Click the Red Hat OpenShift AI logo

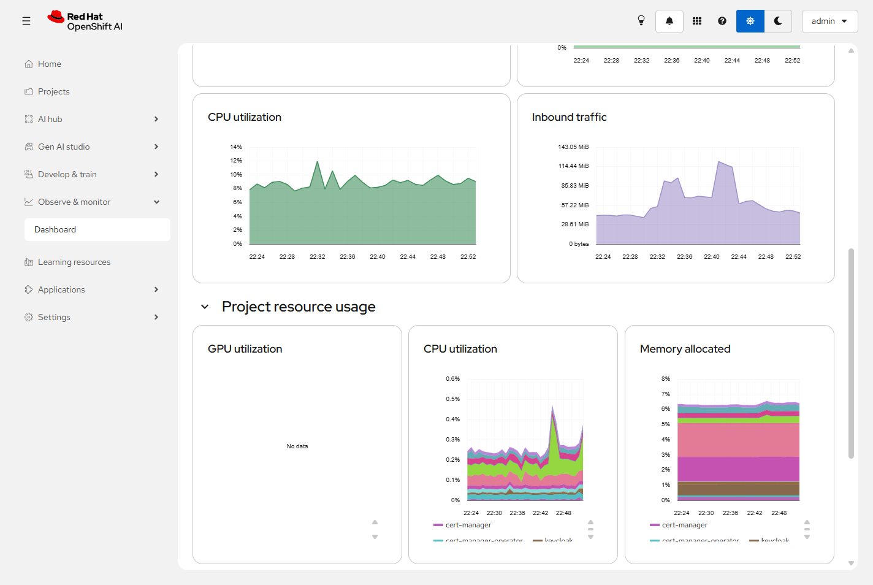tap(85, 21)
